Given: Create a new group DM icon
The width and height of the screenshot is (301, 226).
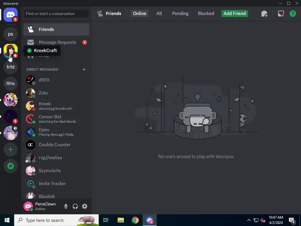Looking at the screenshot, I should pos(264,14).
